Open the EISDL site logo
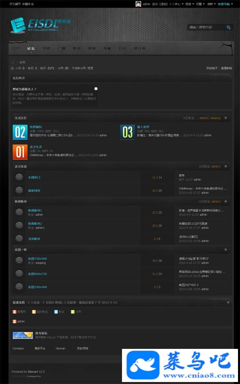This screenshot has height=384, width=240. pyautogui.click(x=40, y=25)
